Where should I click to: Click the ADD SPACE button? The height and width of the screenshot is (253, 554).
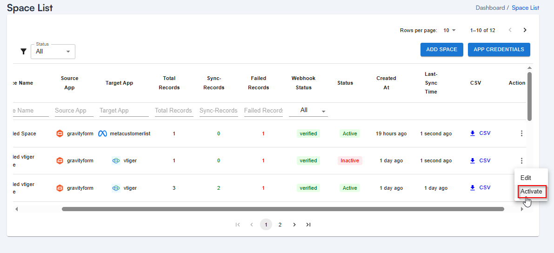pyautogui.click(x=441, y=50)
